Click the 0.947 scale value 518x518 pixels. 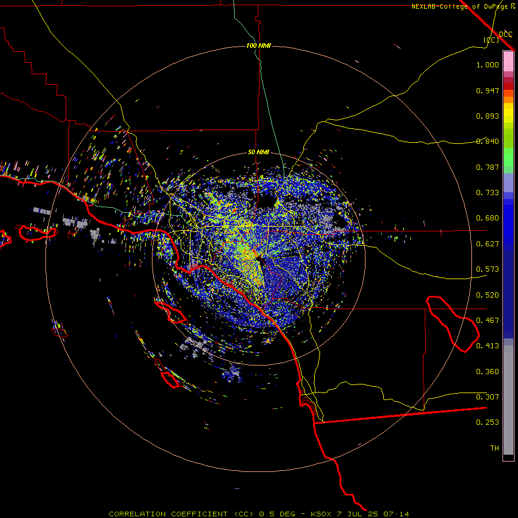pyautogui.click(x=487, y=90)
